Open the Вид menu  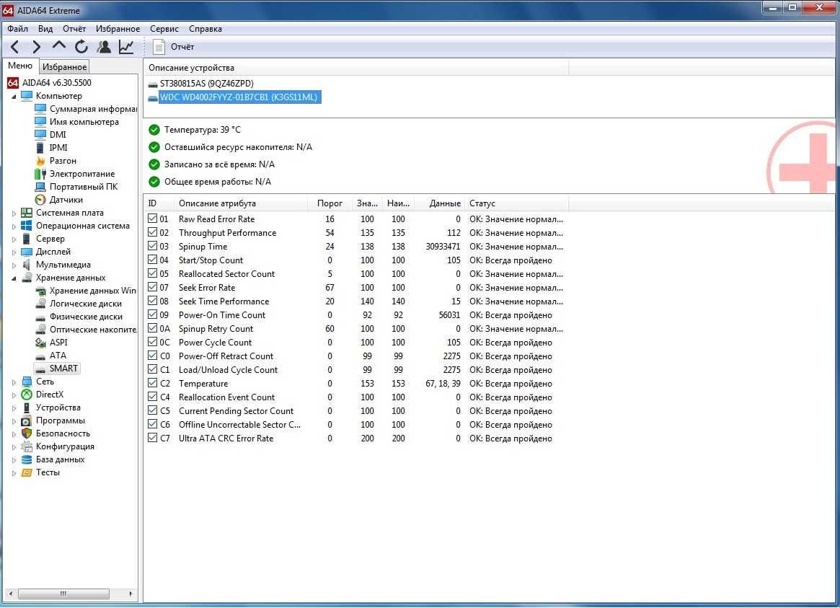coord(45,29)
